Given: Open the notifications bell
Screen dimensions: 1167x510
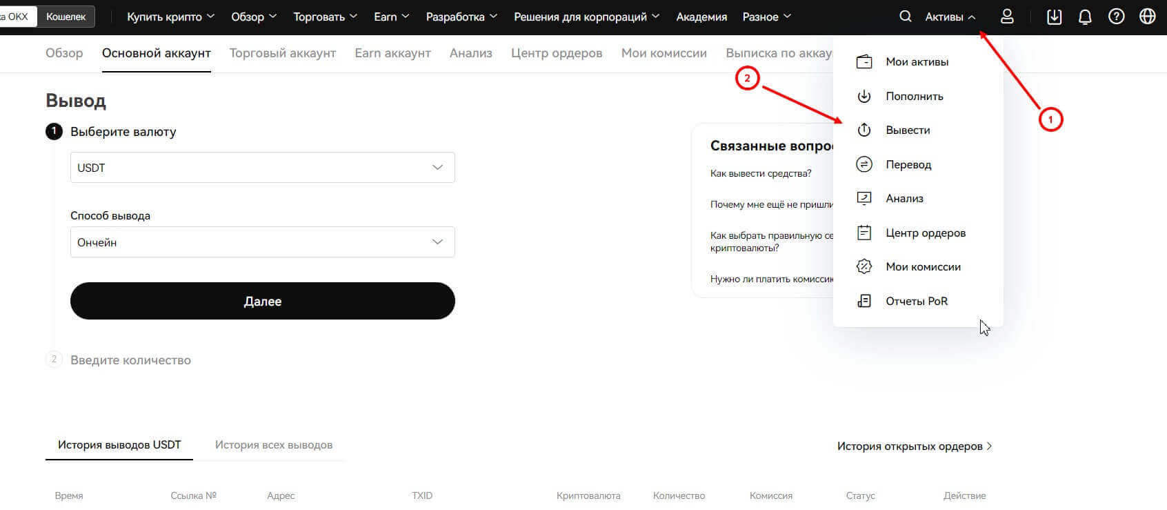Looking at the screenshot, I should point(1085,17).
